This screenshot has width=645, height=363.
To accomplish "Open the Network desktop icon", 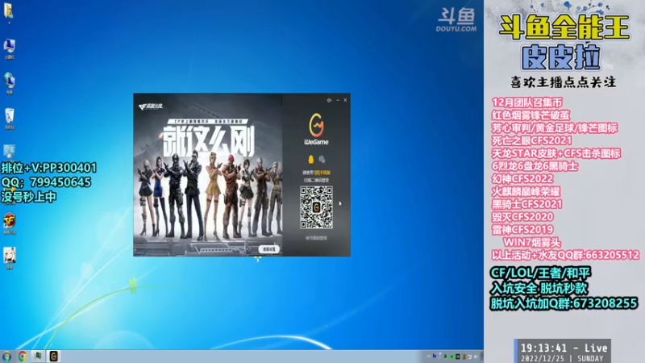I will pos(10,81).
